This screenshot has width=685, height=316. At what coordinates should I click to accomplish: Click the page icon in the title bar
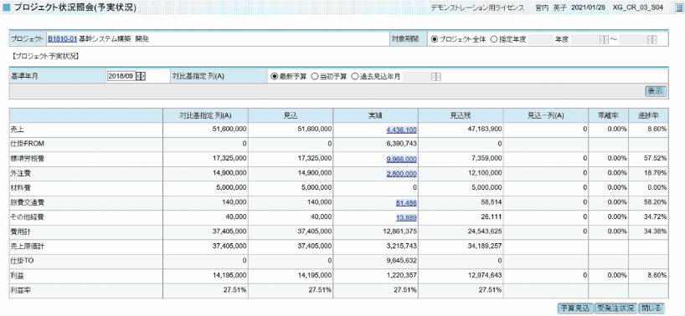(678, 8)
